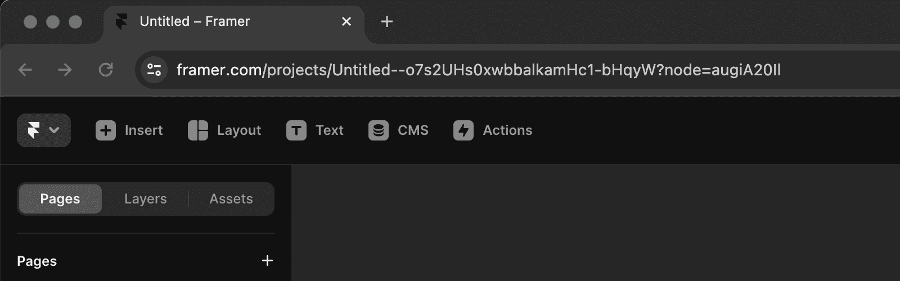The height and width of the screenshot is (281, 900).
Task: Add a new page with plus
Action: pyautogui.click(x=267, y=261)
